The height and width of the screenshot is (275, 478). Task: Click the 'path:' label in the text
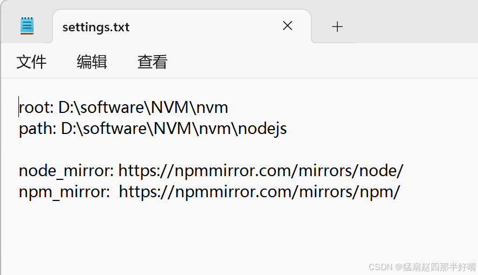point(37,129)
